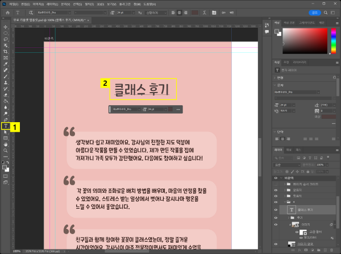
Task: Select the Lasso tool
Action: (x=6, y=39)
